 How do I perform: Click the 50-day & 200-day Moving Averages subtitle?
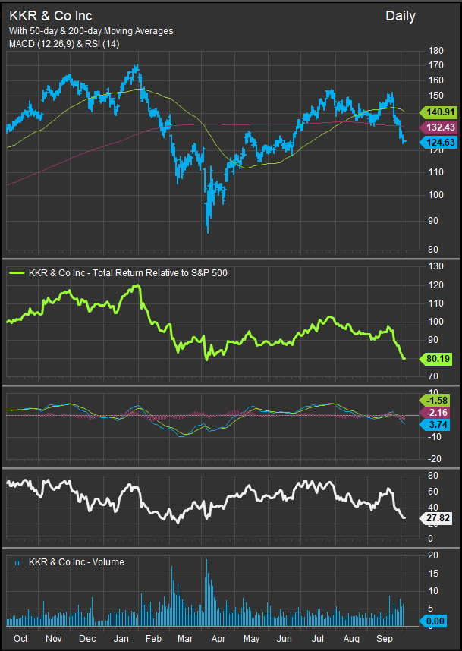(91, 31)
